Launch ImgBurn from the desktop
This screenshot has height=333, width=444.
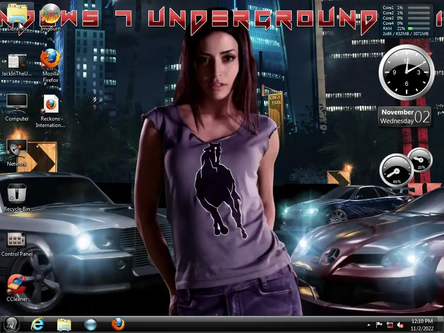click(x=50, y=17)
